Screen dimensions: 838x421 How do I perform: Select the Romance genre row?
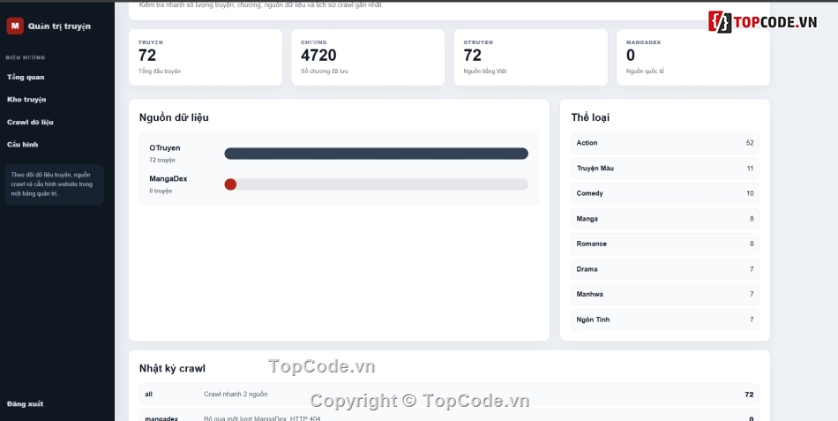665,244
